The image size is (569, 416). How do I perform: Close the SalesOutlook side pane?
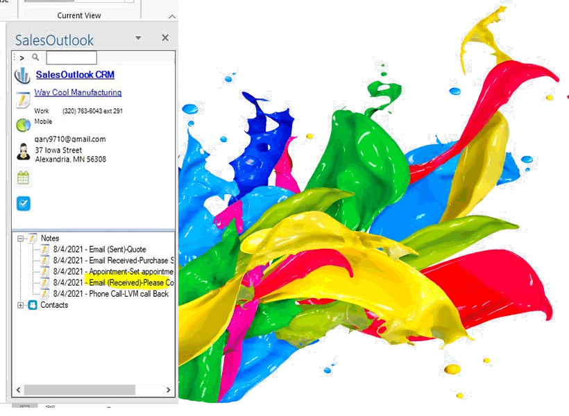coord(165,38)
